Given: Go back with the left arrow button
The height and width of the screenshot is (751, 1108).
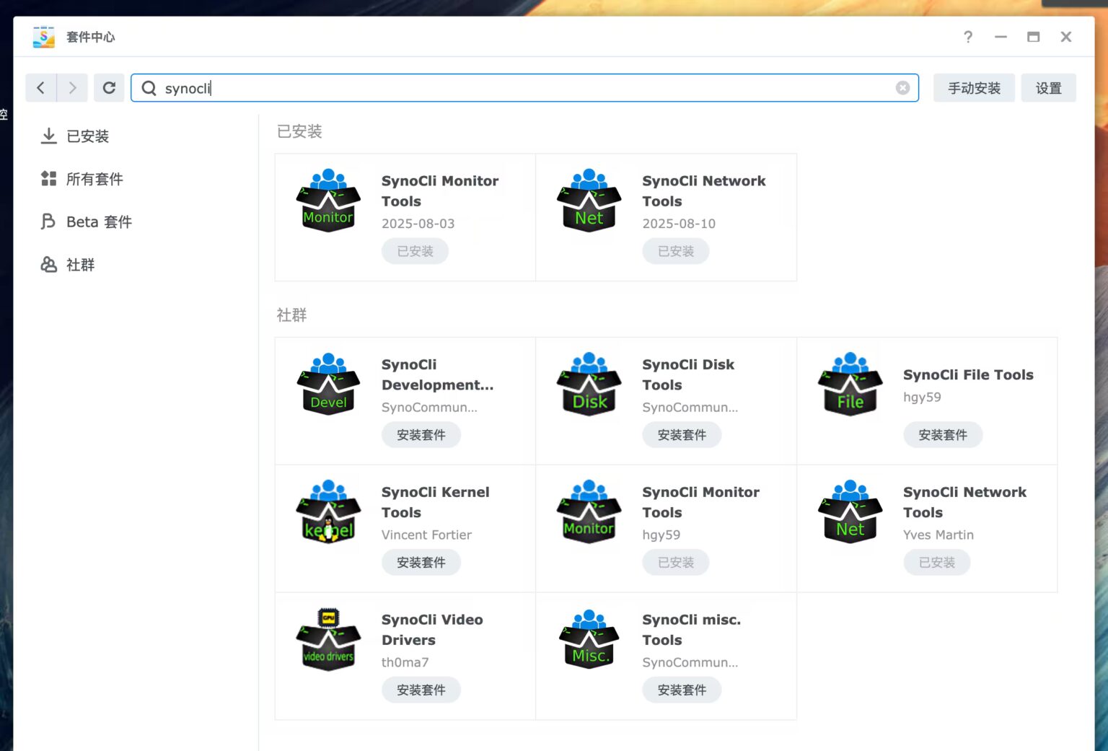Looking at the screenshot, I should (x=41, y=88).
